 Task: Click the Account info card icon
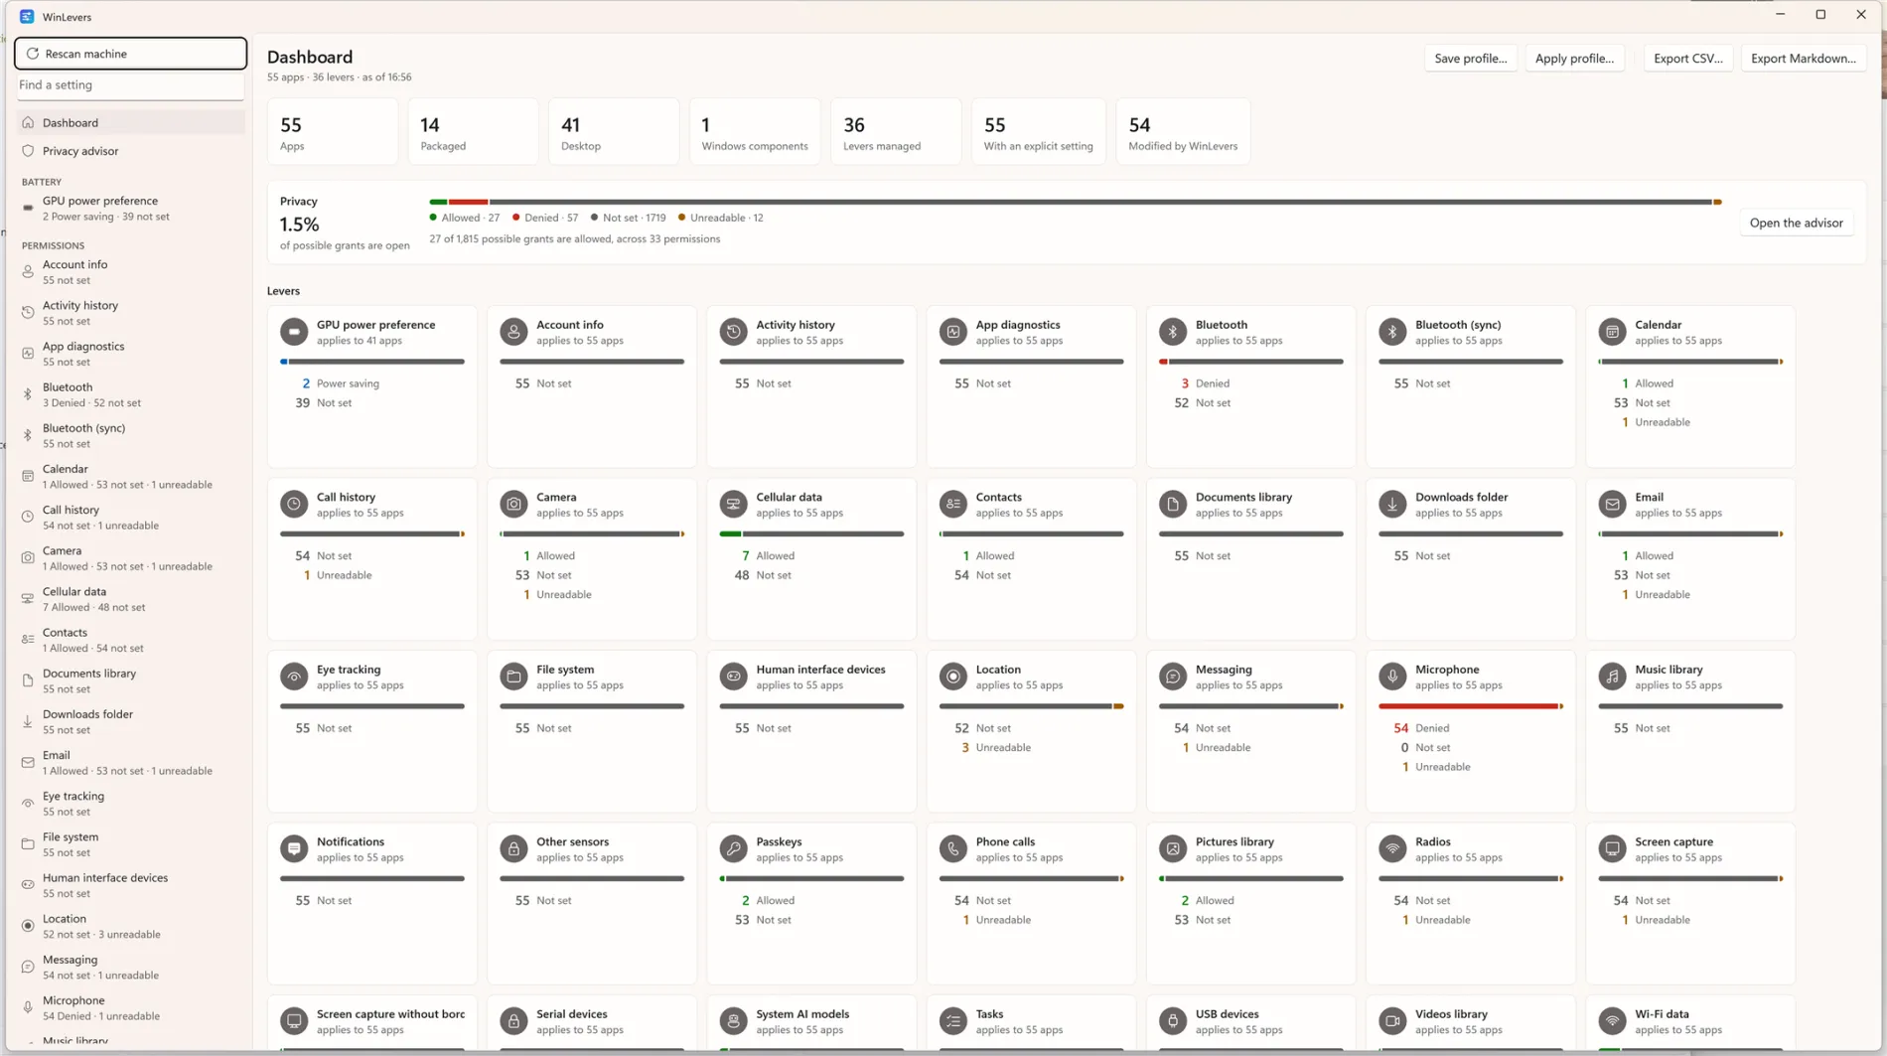pos(513,332)
